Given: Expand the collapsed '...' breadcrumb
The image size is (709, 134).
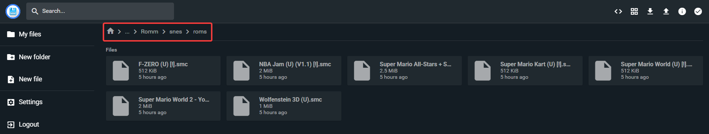Looking at the screenshot, I should pyautogui.click(x=127, y=32).
